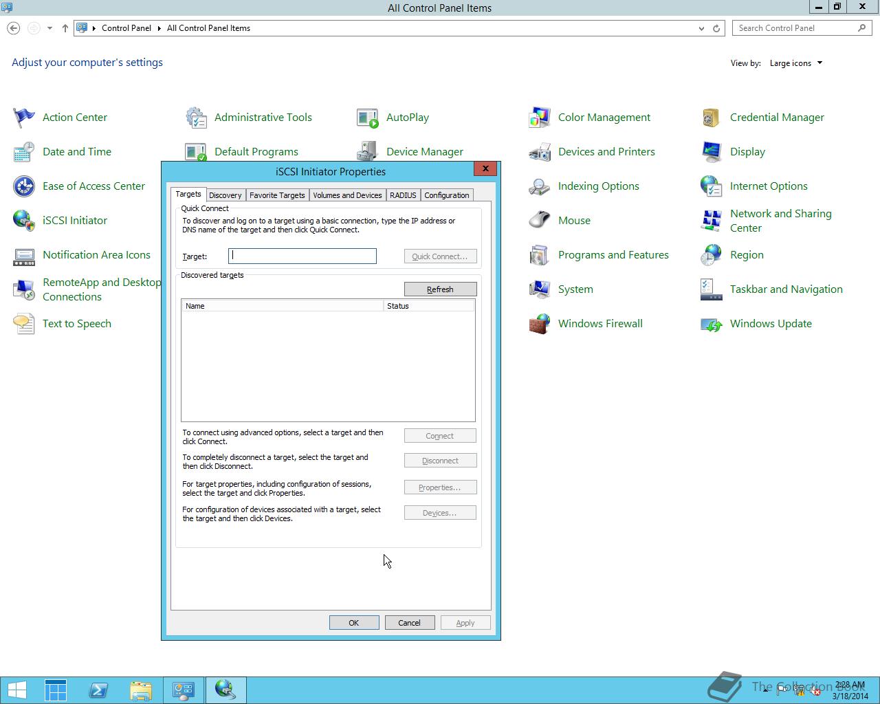Switch to the Favorite Targets tab
880x704 pixels.
pyautogui.click(x=277, y=195)
